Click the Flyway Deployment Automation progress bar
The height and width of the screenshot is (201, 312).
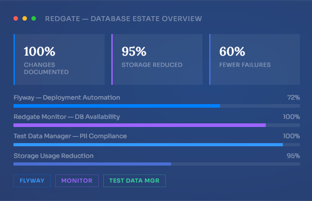[x=157, y=106]
